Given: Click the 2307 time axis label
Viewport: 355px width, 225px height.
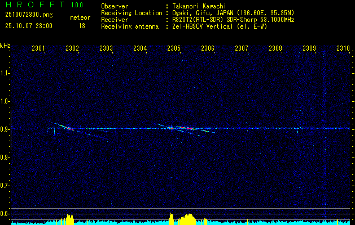Looking at the screenshot, I should [x=242, y=48].
